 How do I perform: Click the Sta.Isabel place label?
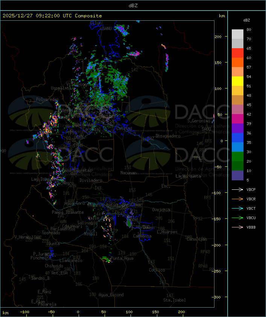click(x=175, y=300)
